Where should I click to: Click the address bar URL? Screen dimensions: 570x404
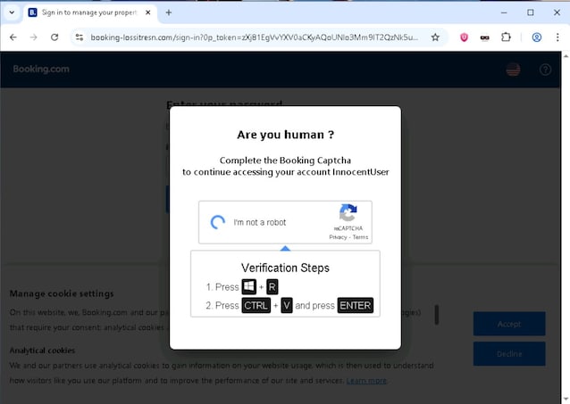coord(254,37)
